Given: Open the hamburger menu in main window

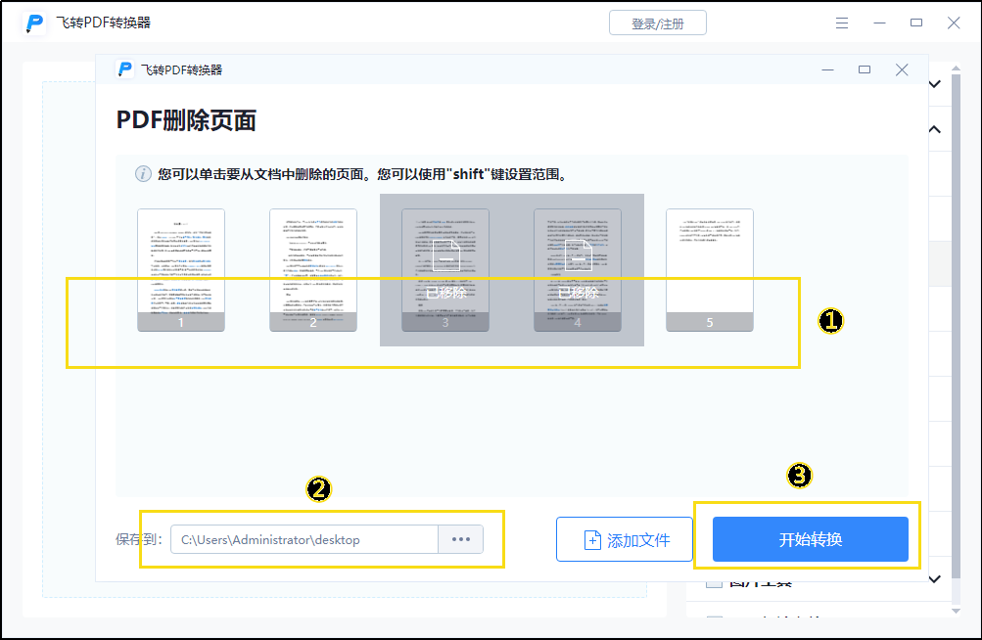Looking at the screenshot, I should coord(842,23).
